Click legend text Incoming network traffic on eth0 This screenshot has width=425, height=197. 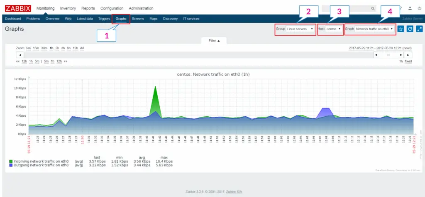pyautogui.click(x=41, y=161)
